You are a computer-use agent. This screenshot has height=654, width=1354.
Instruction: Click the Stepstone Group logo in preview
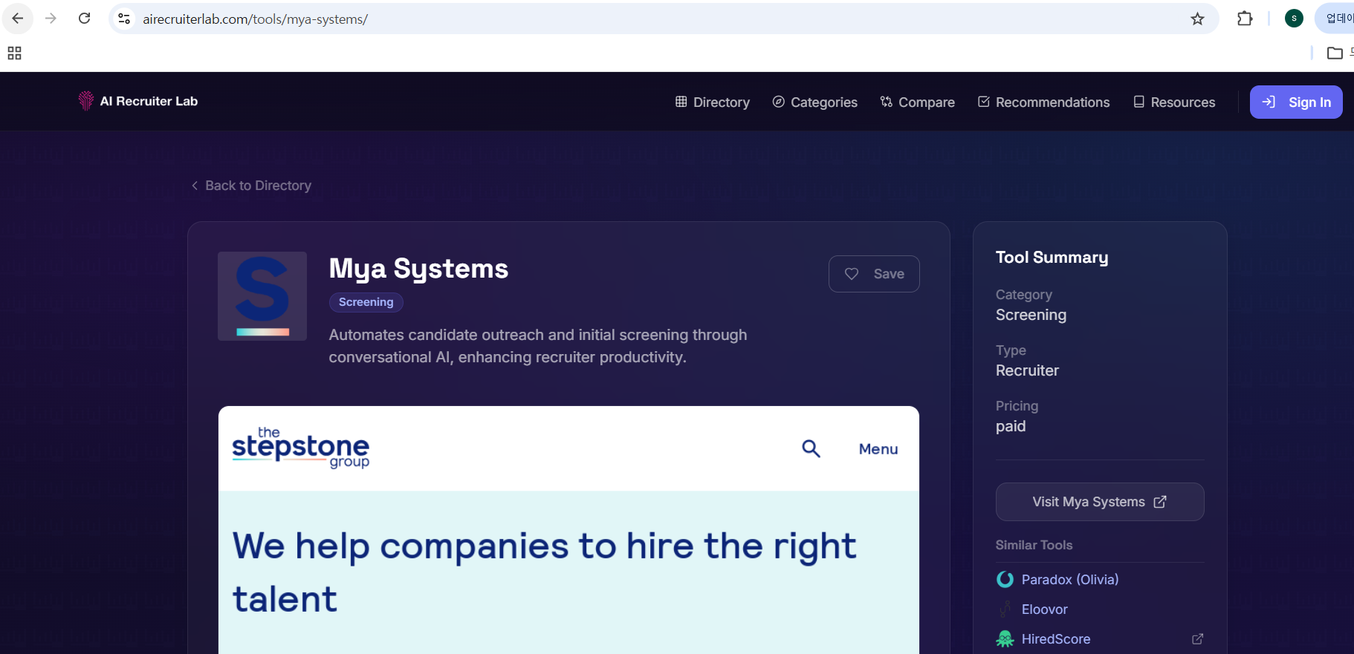point(300,448)
